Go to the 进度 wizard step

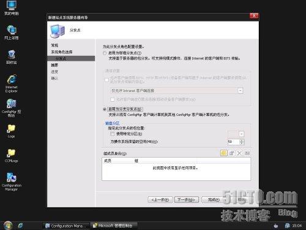tap(54, 72)
